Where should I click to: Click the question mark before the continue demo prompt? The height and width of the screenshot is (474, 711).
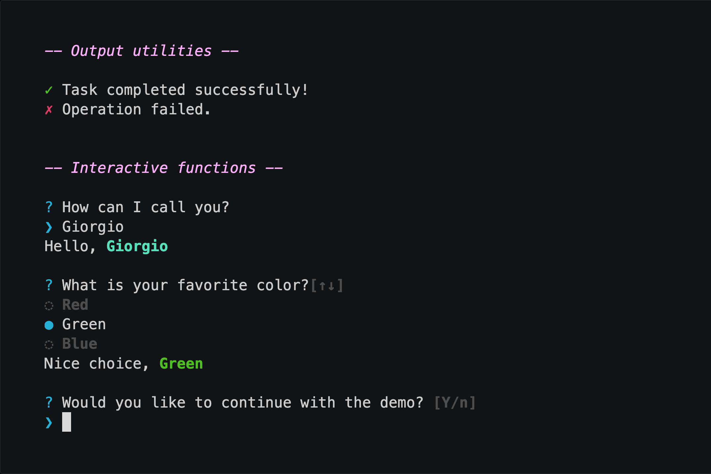[x=49, y=403]
